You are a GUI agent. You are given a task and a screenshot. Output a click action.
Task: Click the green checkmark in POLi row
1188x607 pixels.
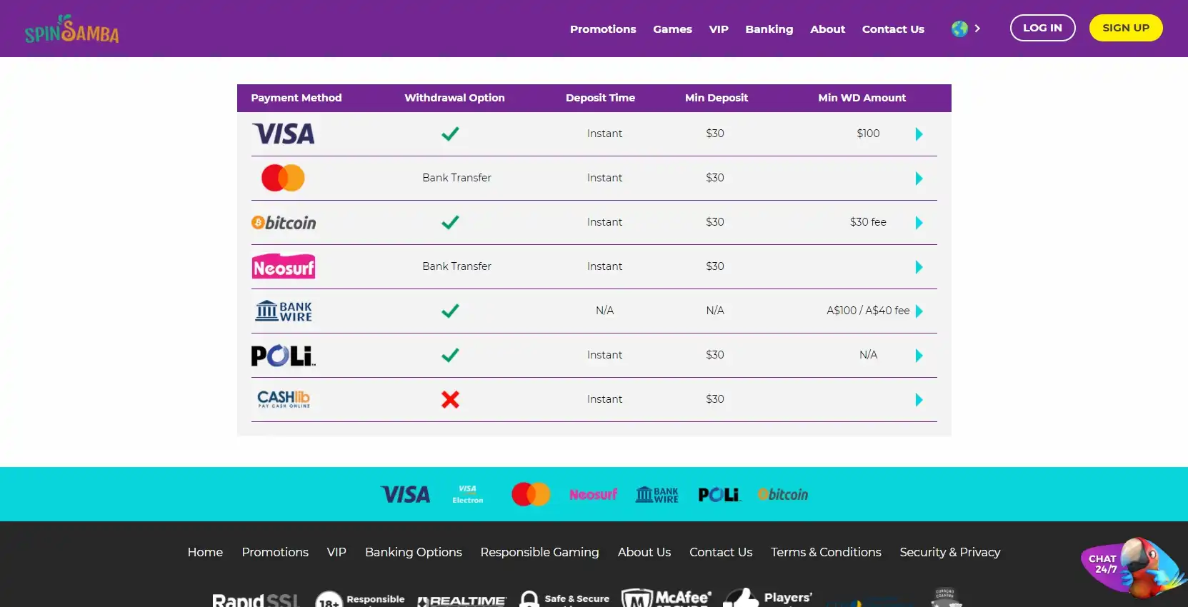click(x=450, y=355)
